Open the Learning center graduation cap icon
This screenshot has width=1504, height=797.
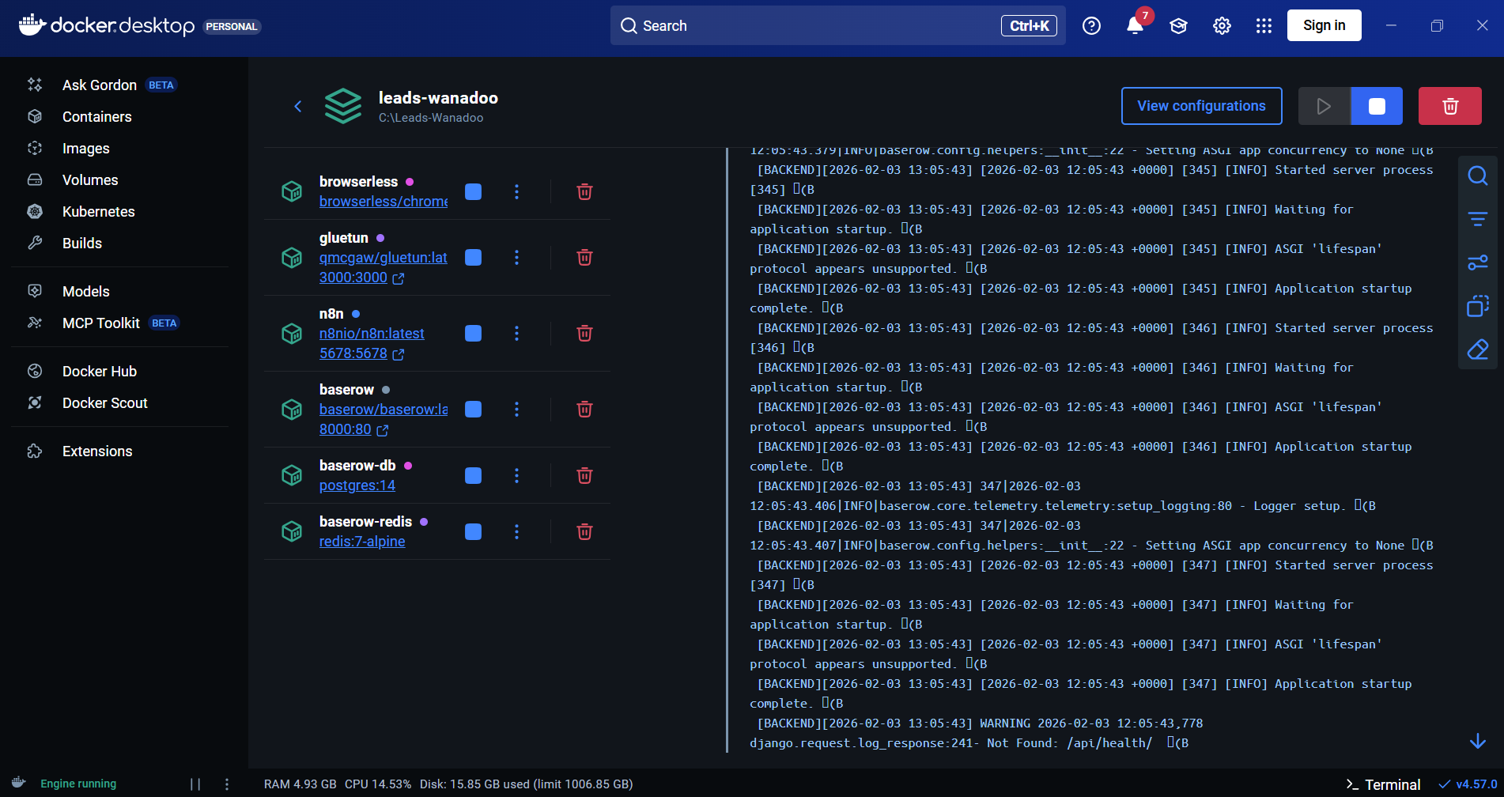click(1178, 26)
